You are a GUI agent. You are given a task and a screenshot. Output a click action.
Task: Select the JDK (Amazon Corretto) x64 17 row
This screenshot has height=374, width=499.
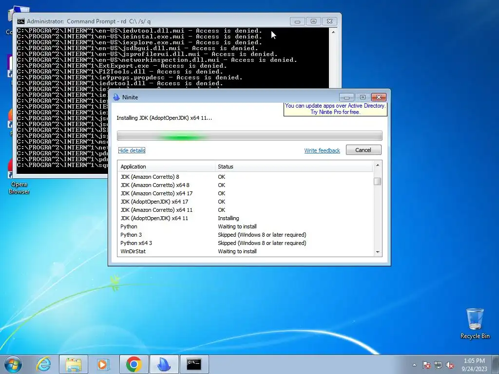(245, 193)
